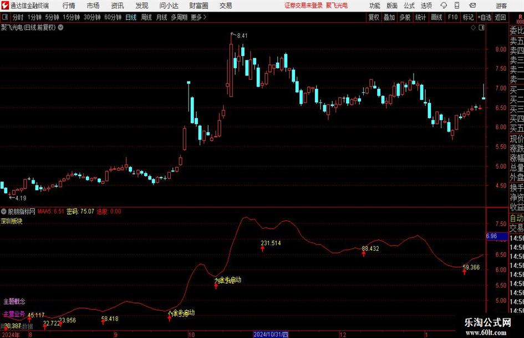The width and height of the screenshot is (524, 338).
Task: Click the 选股: 0.00 indicator value
Action: [x=109, y=211]
